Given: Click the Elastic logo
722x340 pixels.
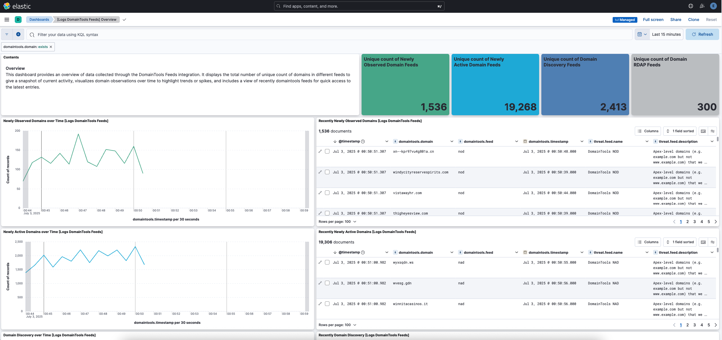Looking at the screenshot, I should 17,6.
